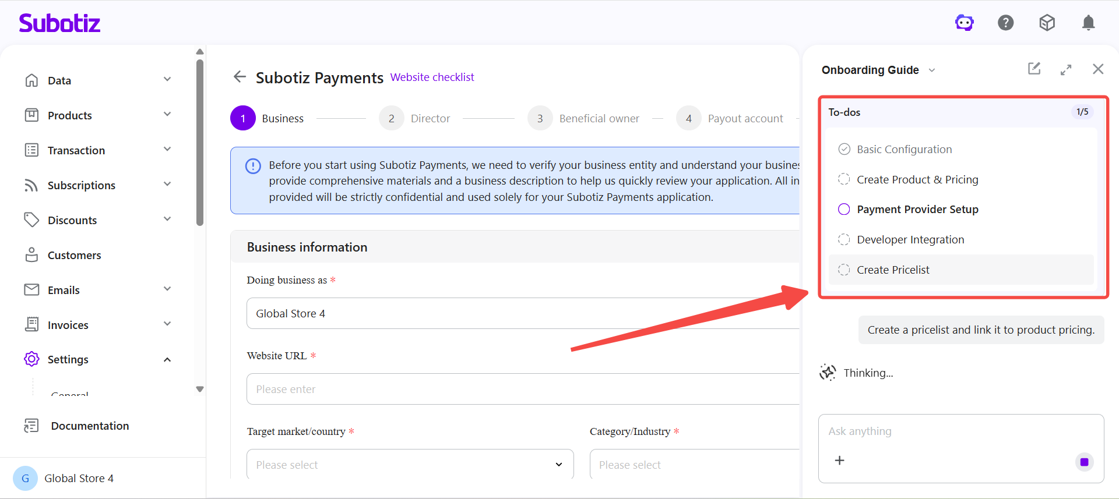Screen dimensions: 1119x499
Task: Open the Target market/country dropdown
Action: 410,465
